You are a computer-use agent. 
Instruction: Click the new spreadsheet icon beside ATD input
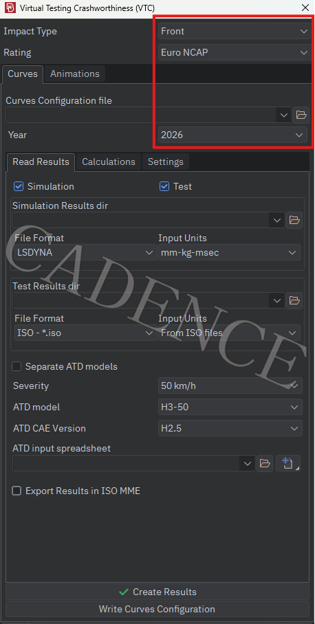288,463
